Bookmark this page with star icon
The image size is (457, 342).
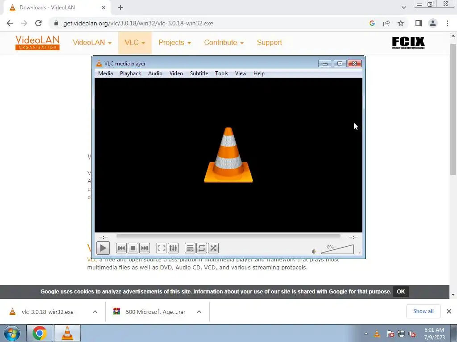tap(401, 23)
